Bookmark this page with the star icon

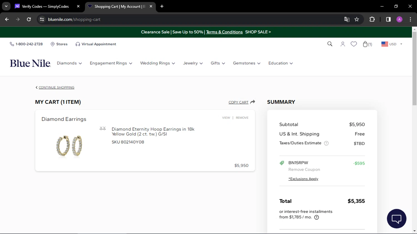pos(357,19)
